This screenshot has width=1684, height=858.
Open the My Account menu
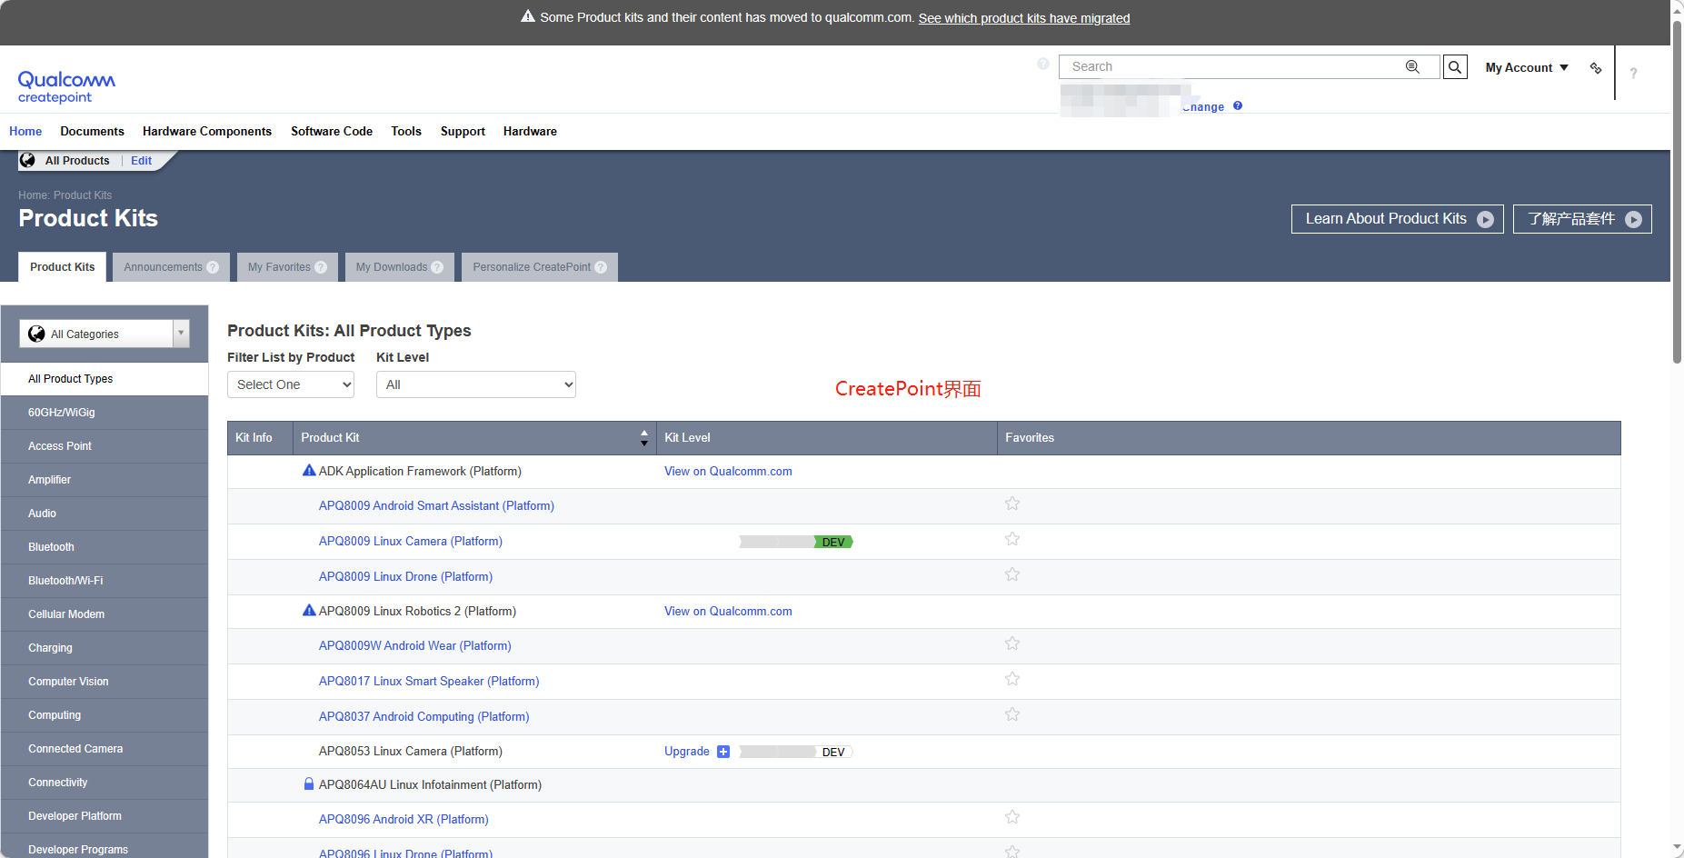1527,67
